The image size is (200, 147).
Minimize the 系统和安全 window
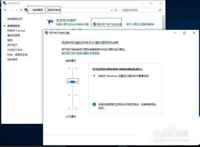[142, 3]
